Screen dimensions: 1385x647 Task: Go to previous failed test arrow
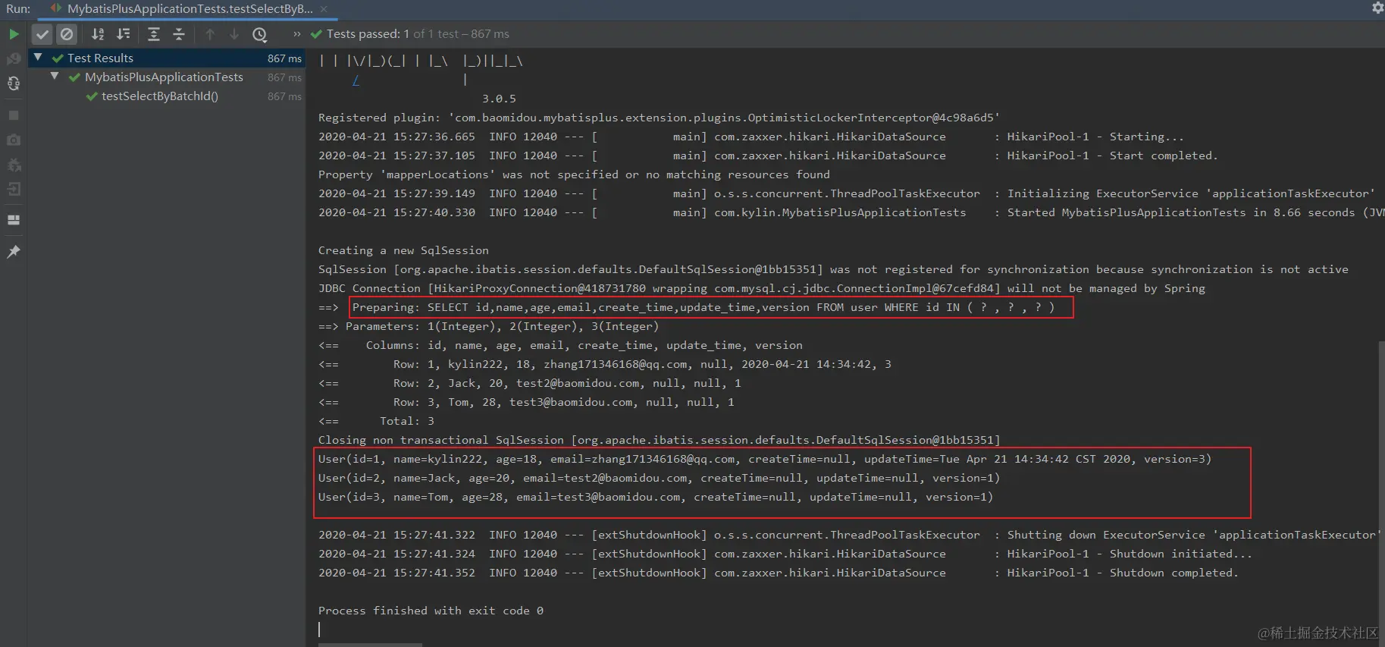210,34
